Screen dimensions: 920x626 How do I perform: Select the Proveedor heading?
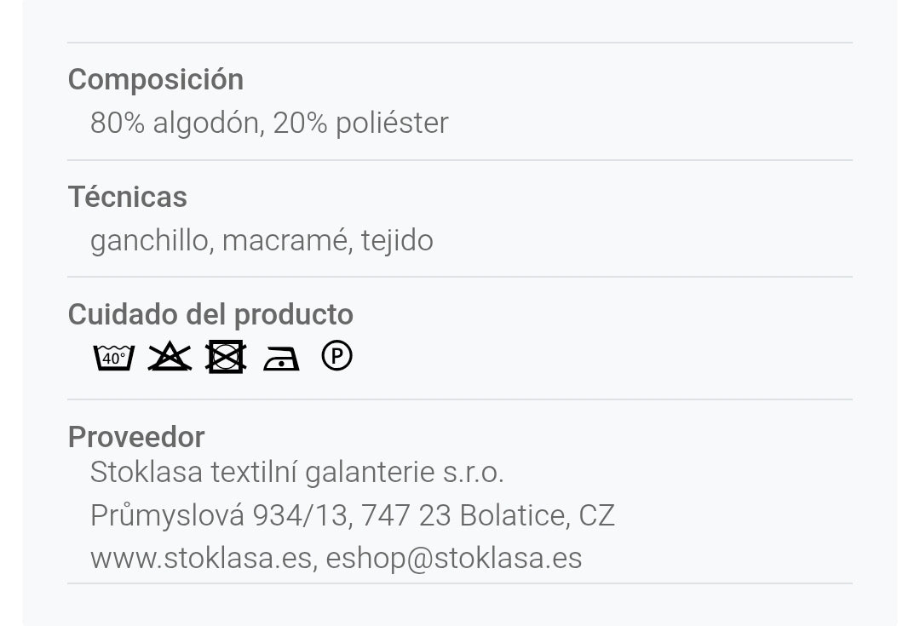point(136,437)
